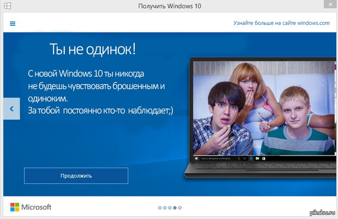Viewport: 338px width, 219px height.
Task: Open the hamburger menu
Action: tap(12, 24)
